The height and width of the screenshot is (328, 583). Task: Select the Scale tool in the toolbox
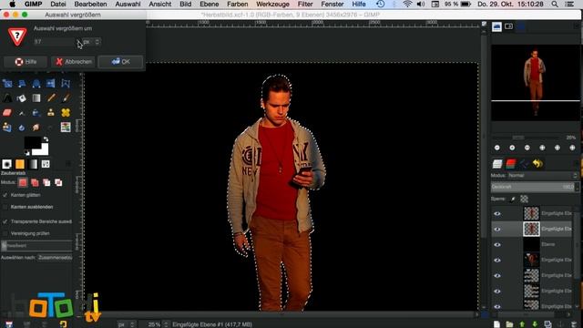(7, 83)
